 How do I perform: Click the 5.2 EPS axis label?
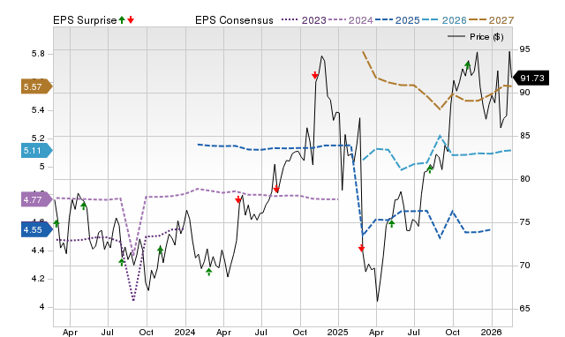click(x=38, y=139)
